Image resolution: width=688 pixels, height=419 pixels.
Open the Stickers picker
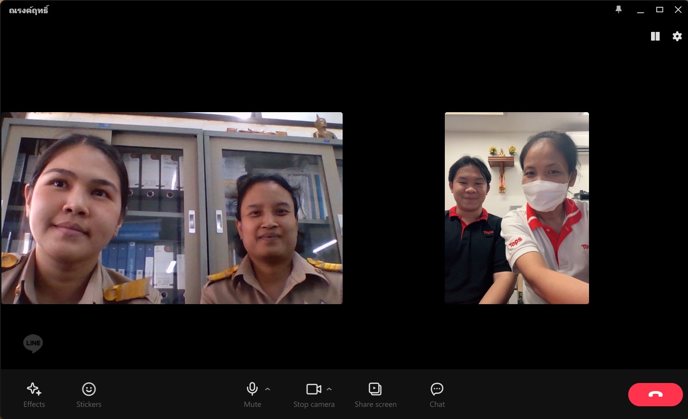tap(89, 395)
